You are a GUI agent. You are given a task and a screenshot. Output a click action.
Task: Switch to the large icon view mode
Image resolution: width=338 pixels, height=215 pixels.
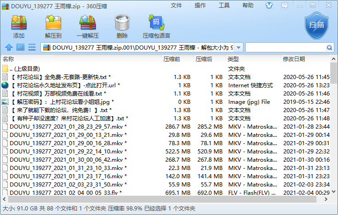coord(20,47)
